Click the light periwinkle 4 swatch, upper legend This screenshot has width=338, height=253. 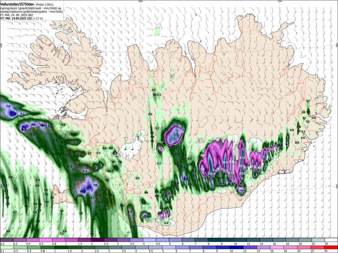pos(149,240)
